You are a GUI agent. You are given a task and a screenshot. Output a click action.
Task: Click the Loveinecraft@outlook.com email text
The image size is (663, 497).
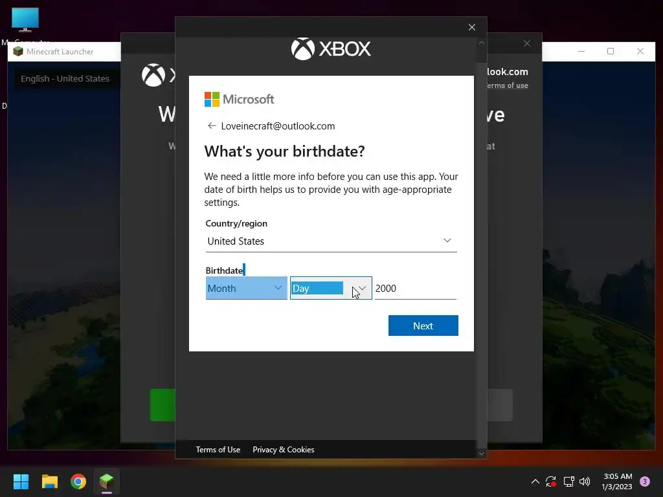pyautogui.click(x=278, y=126)
